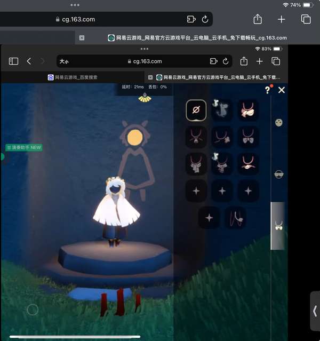Go back in the inner Safari
The height and width of the screenshot is (341, 320).
click(x=29, y=61)
